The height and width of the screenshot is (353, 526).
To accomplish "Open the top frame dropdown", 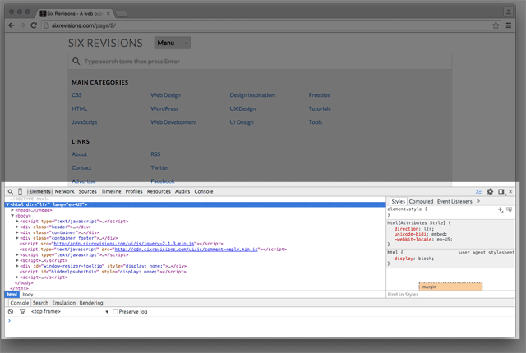I will point(70,312).
